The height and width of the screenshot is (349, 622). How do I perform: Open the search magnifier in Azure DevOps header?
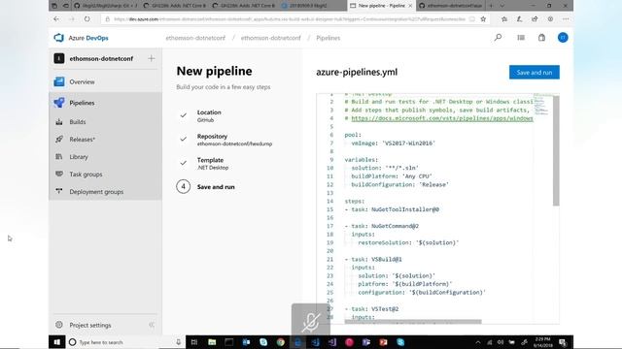point(498,38)
